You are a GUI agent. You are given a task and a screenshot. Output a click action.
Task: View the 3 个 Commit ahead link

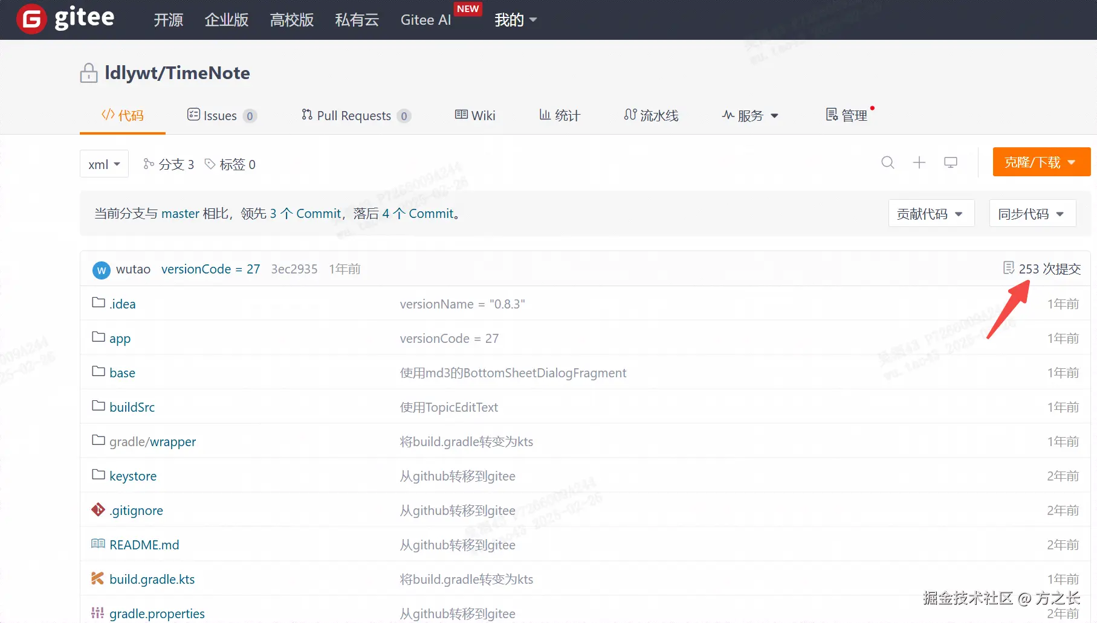coord(305,213)
